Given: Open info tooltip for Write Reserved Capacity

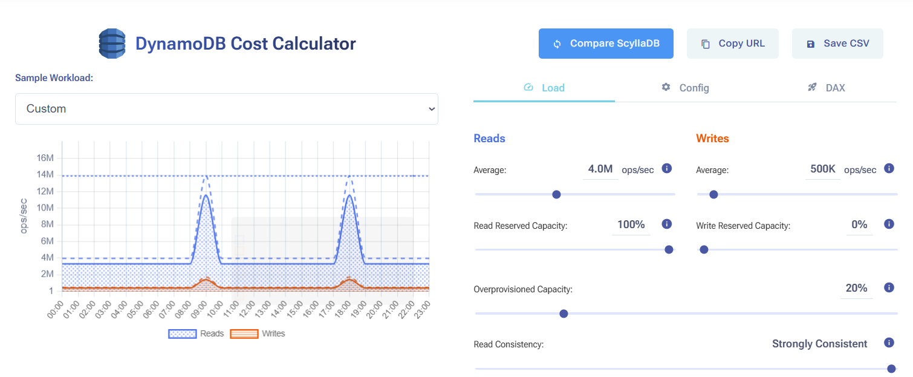Looking at the screenshot, I should click(889, 224).
